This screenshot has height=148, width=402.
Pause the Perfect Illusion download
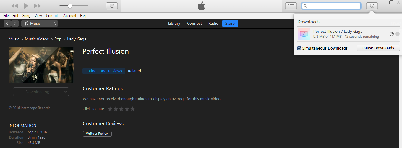tap(398, 34)
